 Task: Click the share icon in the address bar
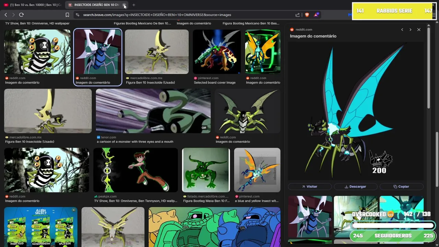tap(297, 15)
